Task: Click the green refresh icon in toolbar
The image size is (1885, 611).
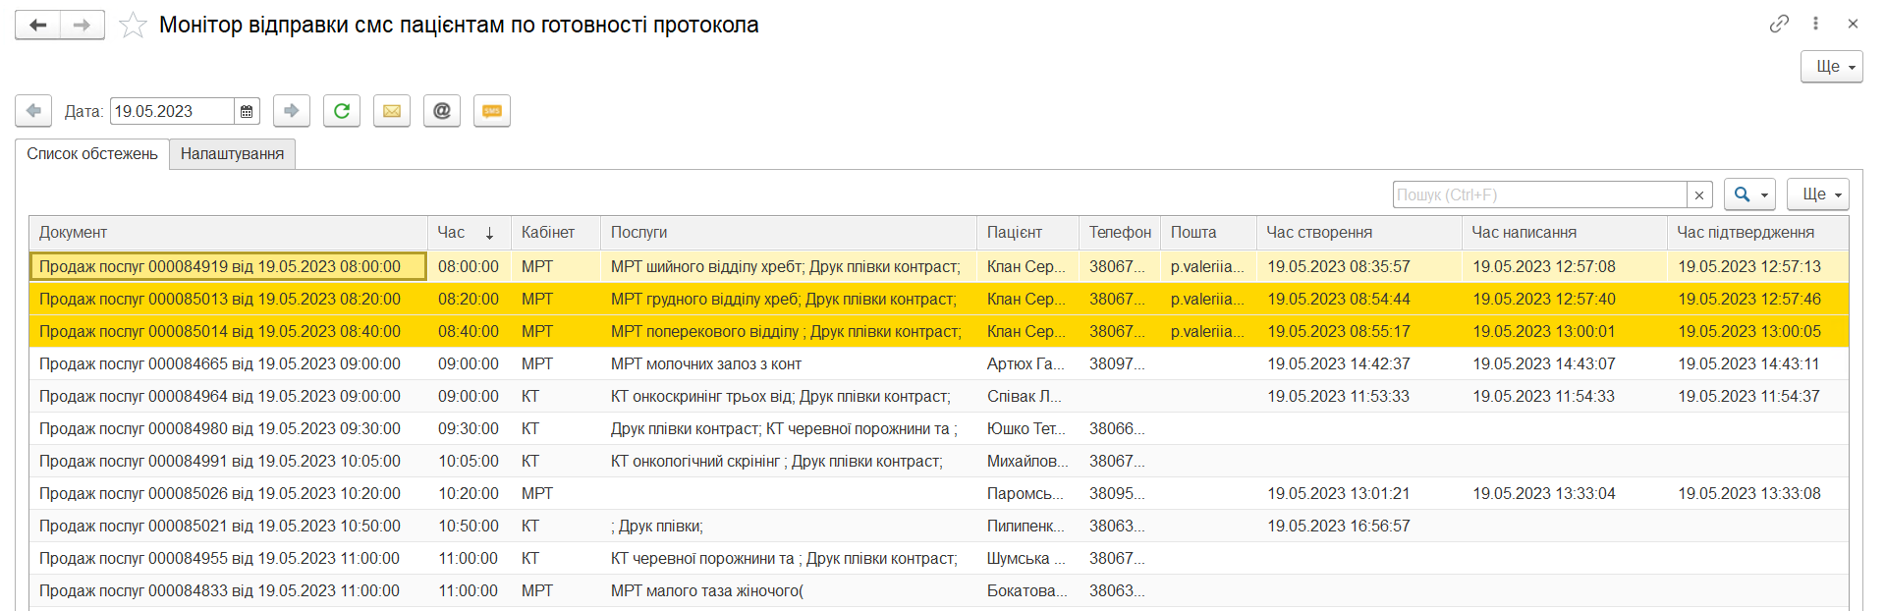Action: tap(341, 111)
